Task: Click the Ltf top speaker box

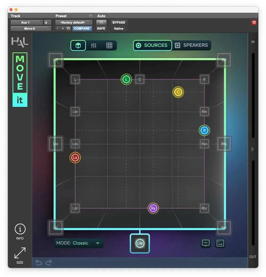Action: (56, 60)
